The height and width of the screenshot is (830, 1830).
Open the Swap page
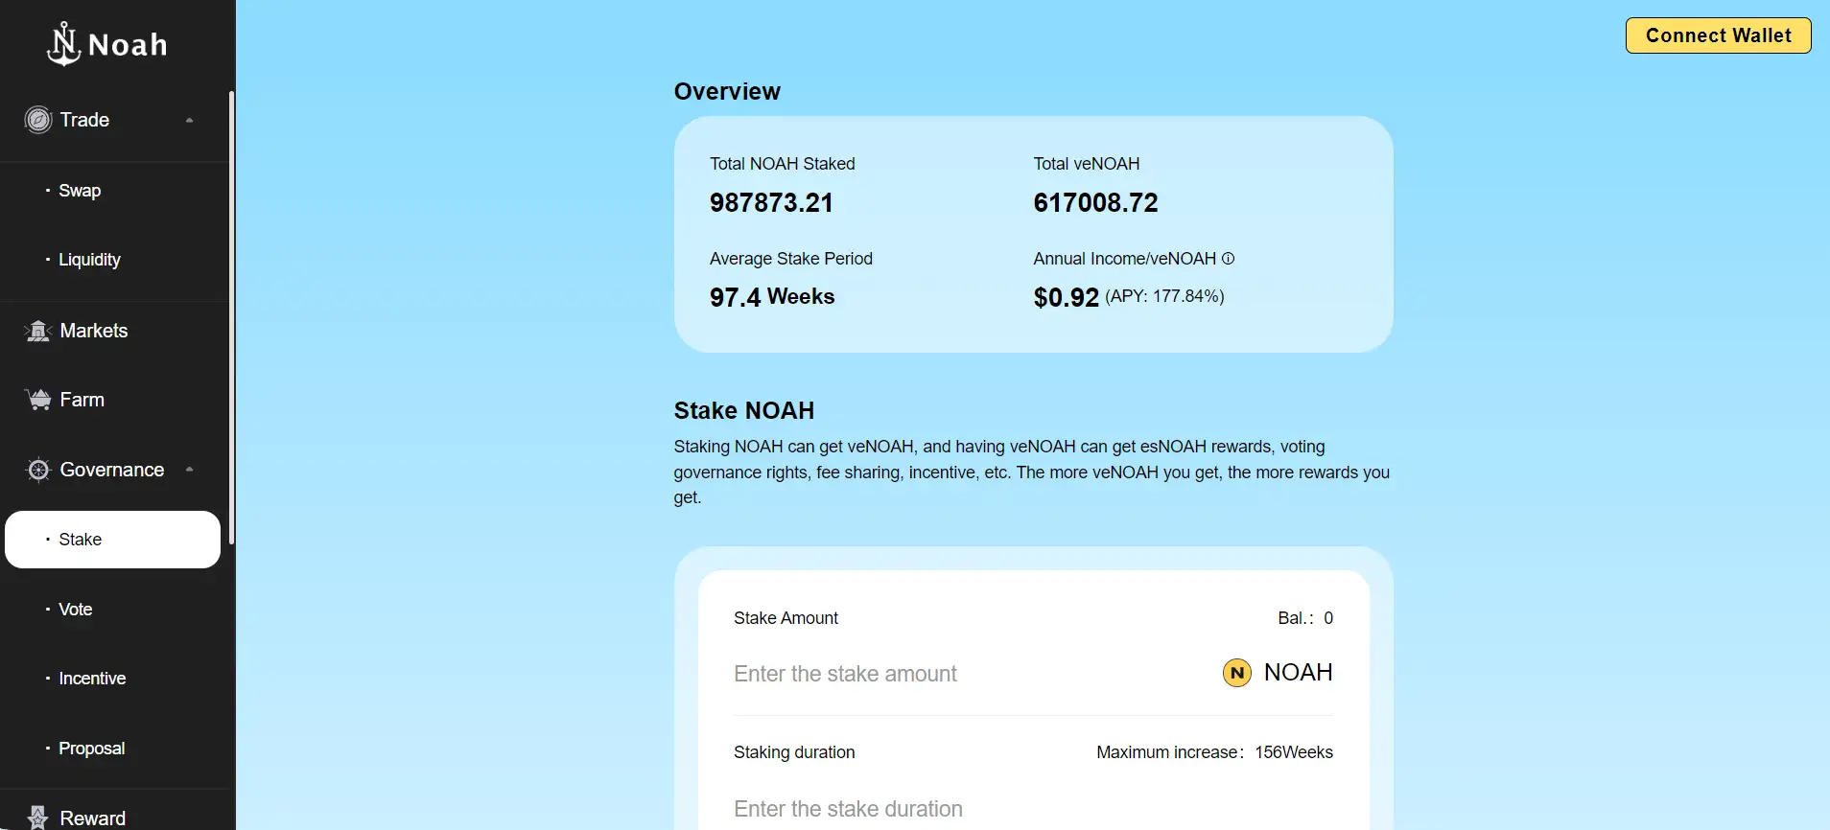(x=80, y=191)
